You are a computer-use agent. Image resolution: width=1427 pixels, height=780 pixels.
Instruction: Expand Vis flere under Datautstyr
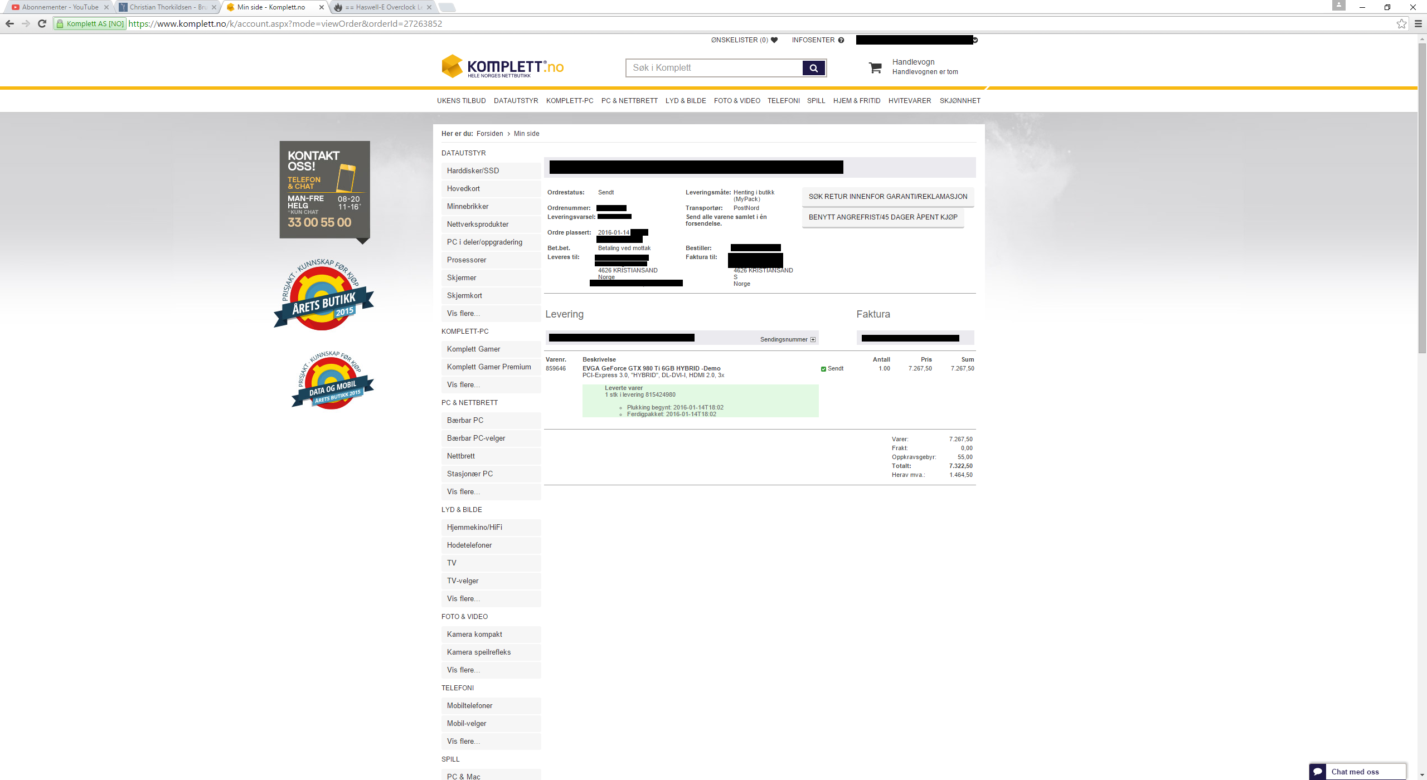click(x=491, y=314)
